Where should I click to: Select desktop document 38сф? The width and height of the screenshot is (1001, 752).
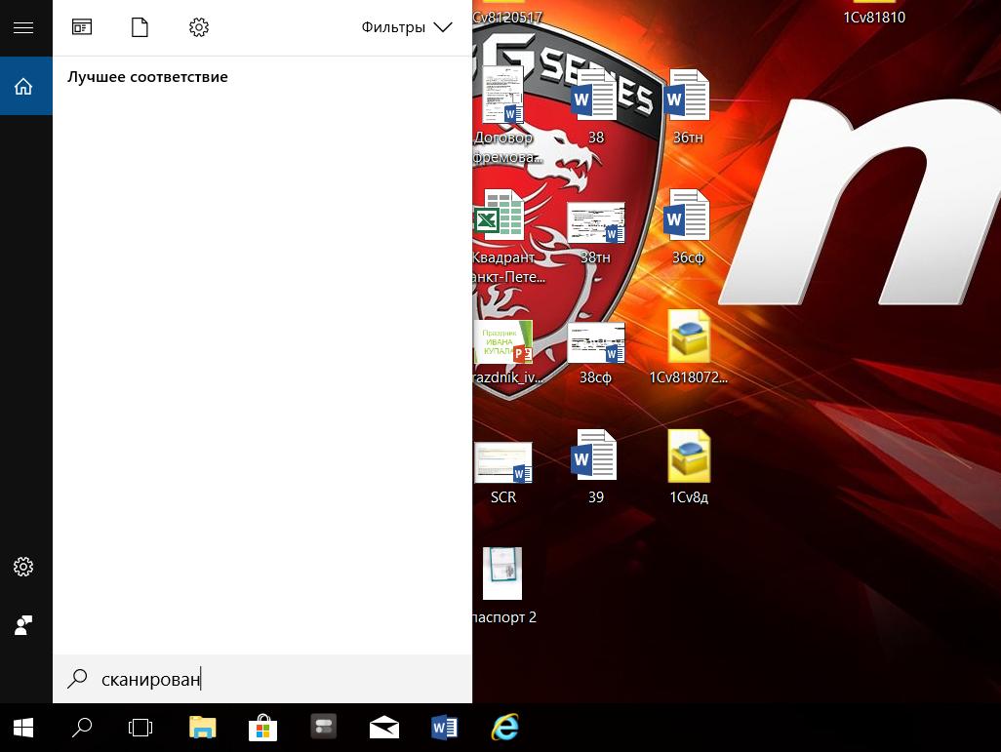click(x=595, y=353)
